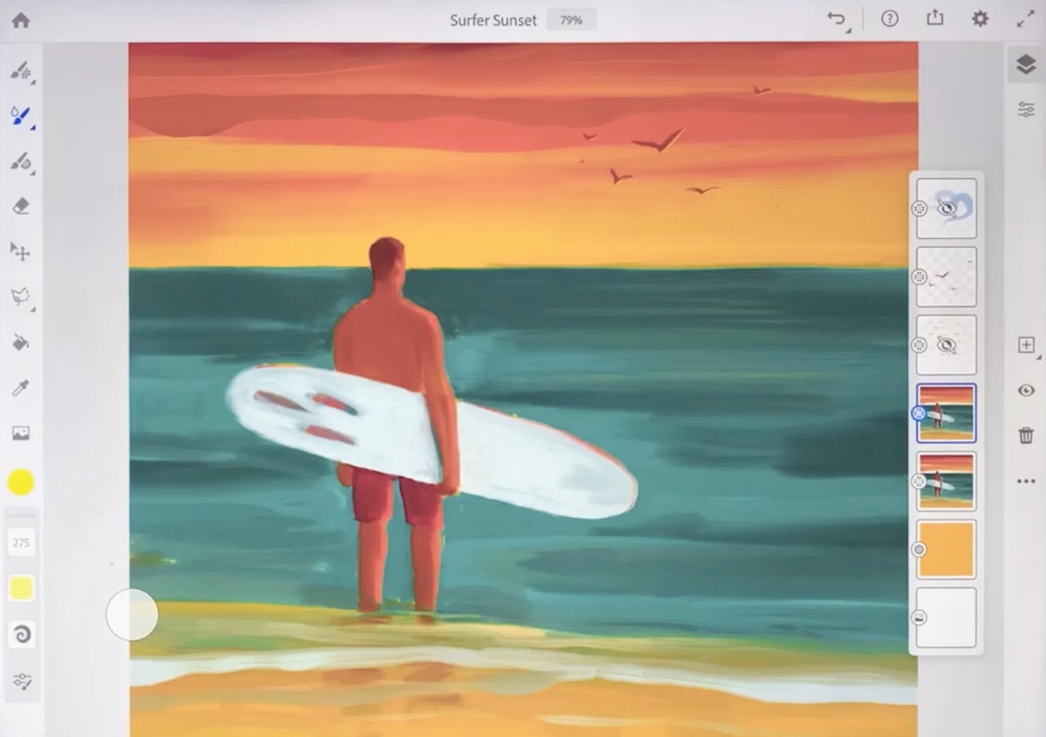
Task: Open the Place Image tool
Action: point(21,433)
